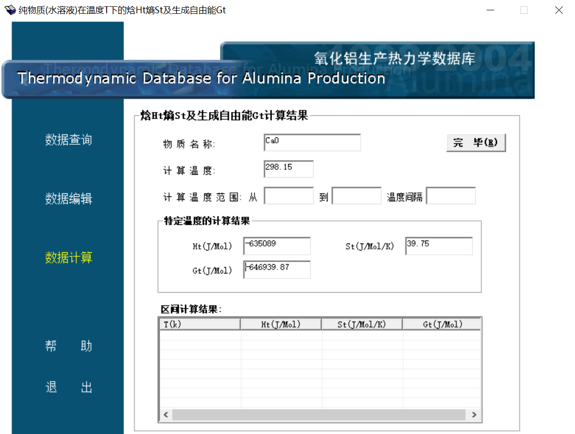This screenshot has width=575, height=434.
Task: Click 退出 to exit the application
Action: pyautogui.click(x=69, y=387)
